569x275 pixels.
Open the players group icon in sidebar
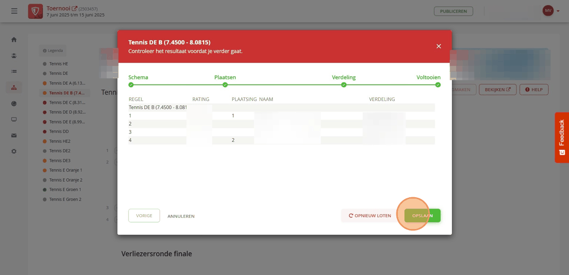tap(14, 55)
